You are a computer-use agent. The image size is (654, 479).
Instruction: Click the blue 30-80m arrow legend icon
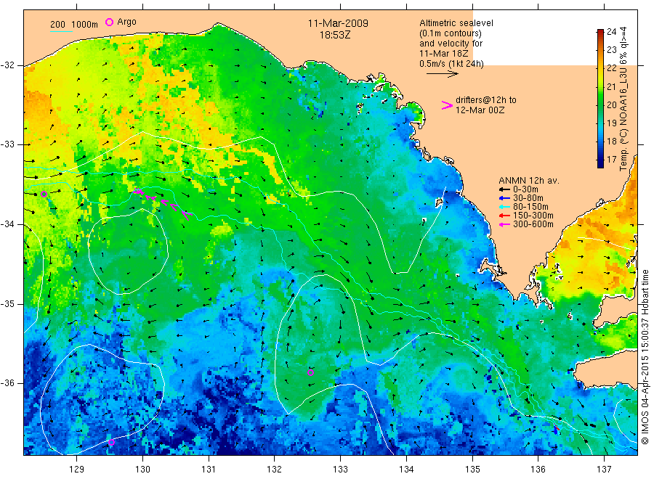(x=504, y=198)
